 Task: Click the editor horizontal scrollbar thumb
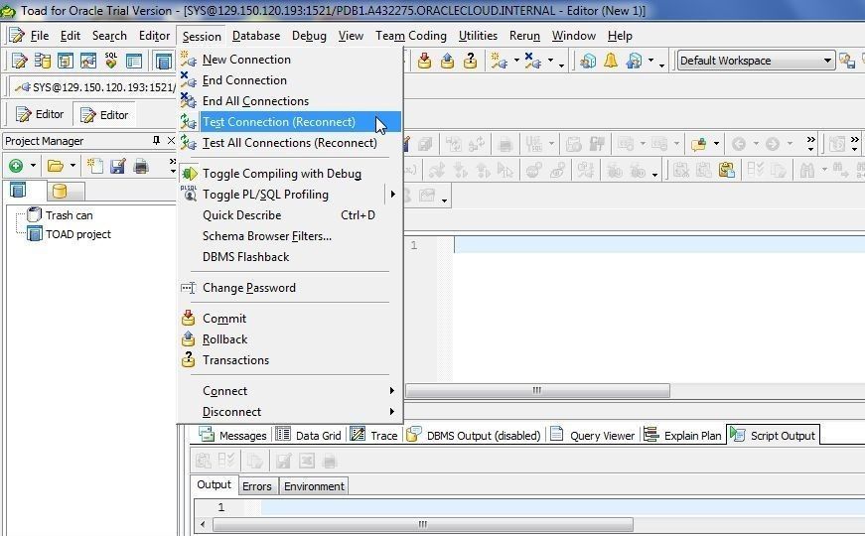click(538, 390)
